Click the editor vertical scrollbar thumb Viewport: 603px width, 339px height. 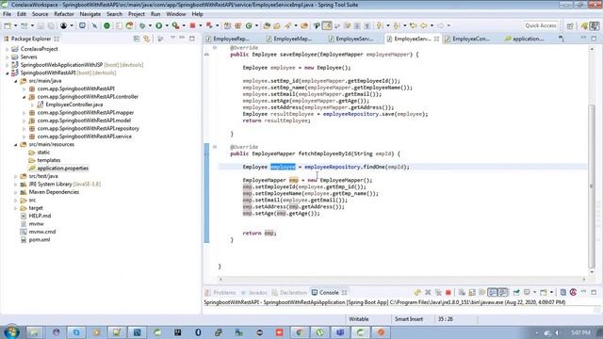592,186
